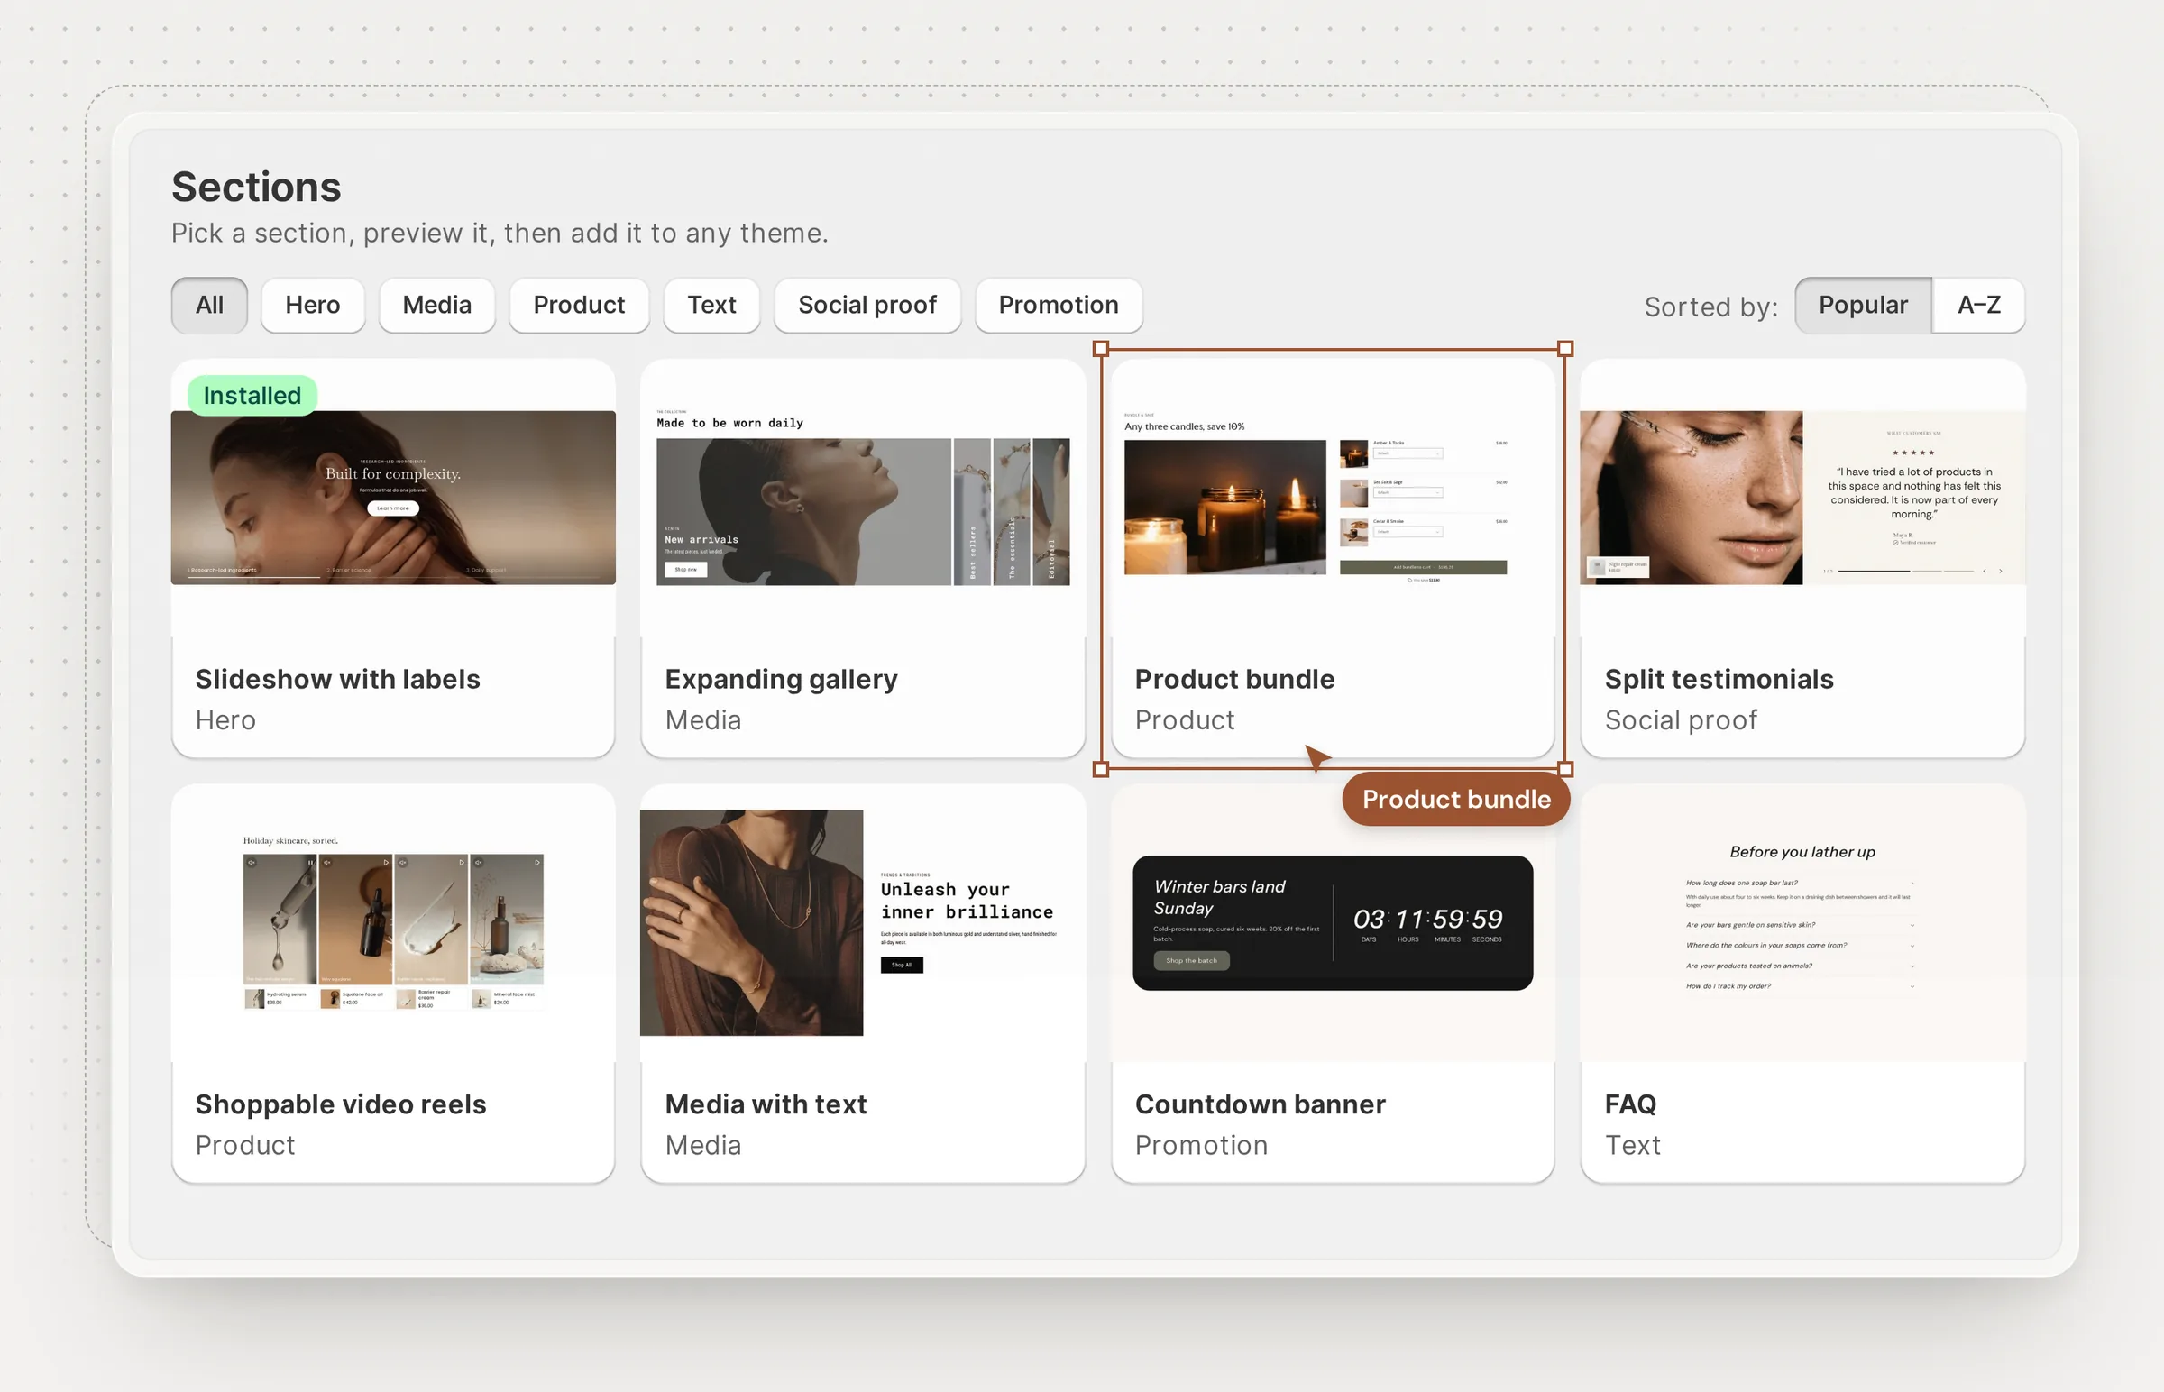Open Split testimonials preview image
This screenshot has width=2164, height=1392.
pyautogui.click(x=1802, y=497)
